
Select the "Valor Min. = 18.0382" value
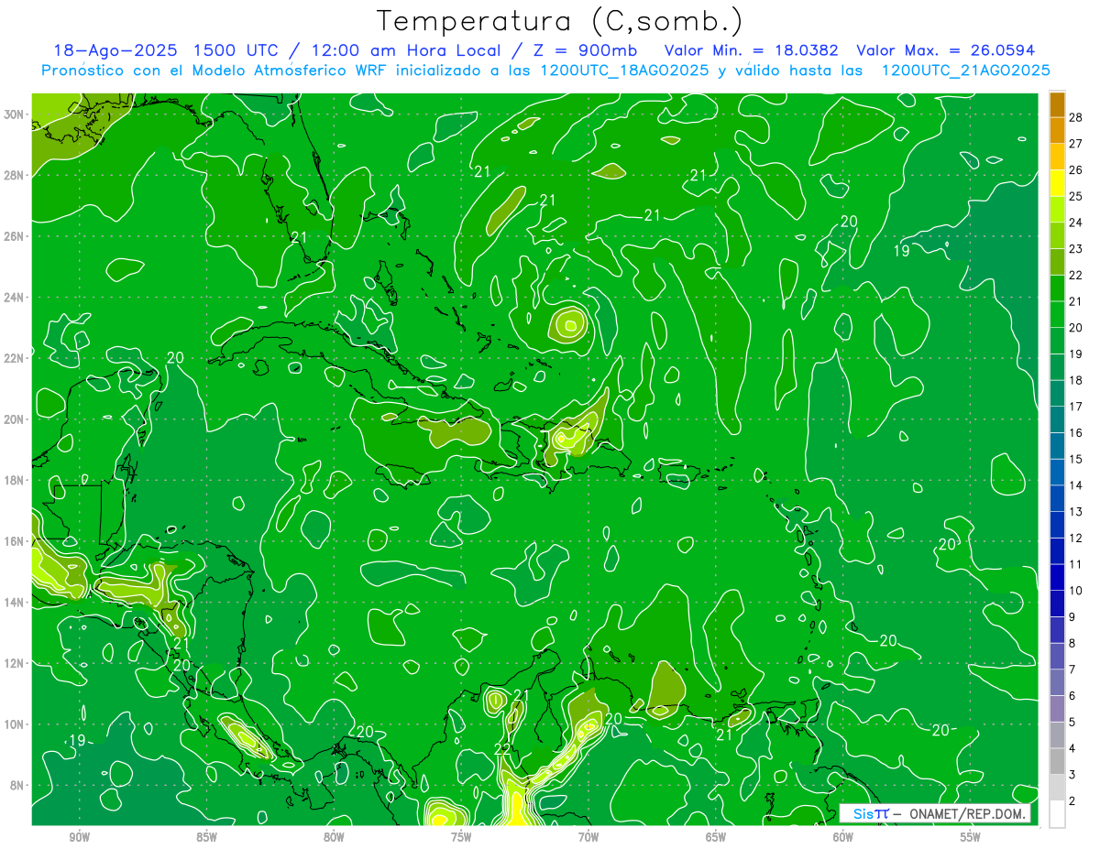[753, 50]
